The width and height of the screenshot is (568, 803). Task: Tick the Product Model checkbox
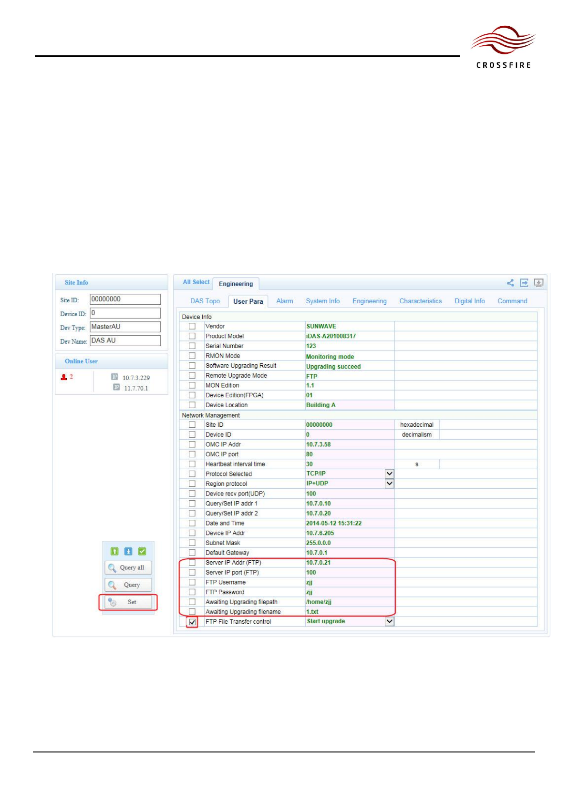192,336
